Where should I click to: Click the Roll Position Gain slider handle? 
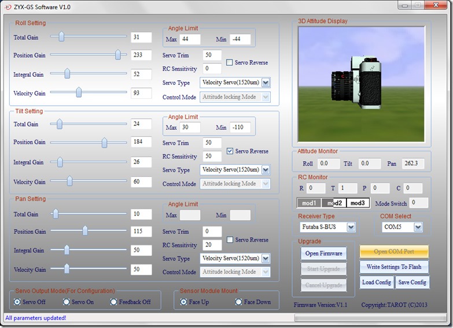click(118, 55)
